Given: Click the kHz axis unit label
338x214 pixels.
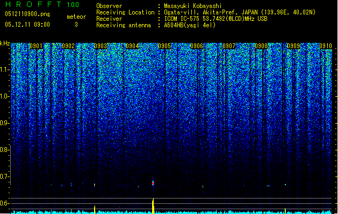Looking at the screenshot, I should [5, 43].
